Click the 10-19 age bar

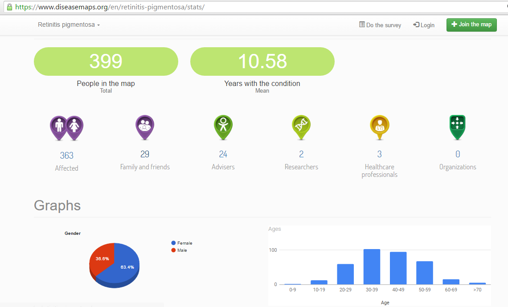[x=319, y=282]
